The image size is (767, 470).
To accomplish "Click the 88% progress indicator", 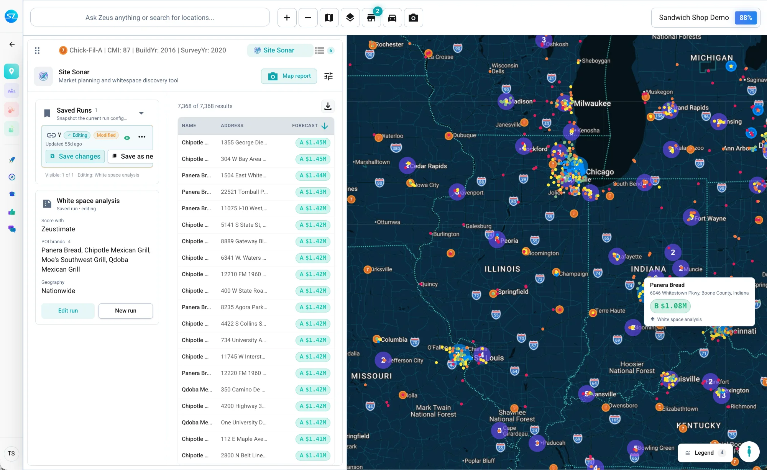I will (x=746, y=18).
